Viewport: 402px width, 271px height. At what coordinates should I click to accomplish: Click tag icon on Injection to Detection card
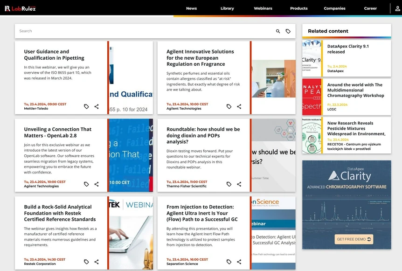click(x=229, y=262)
